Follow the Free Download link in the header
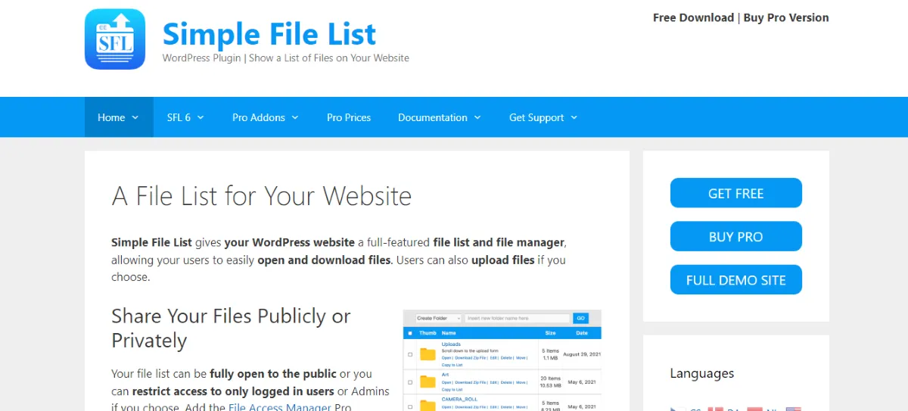The height and width of the screenshot is (411, 908). click(693, 17)
